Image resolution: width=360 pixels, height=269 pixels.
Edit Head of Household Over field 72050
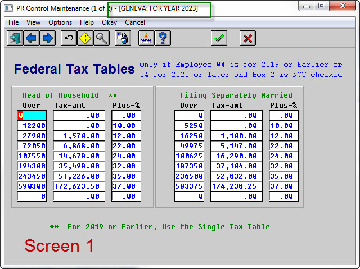pos(31,145)
